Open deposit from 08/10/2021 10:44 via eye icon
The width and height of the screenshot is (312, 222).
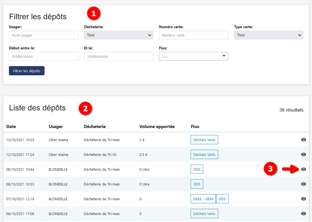pyautogui.click(x=303, y=169)
